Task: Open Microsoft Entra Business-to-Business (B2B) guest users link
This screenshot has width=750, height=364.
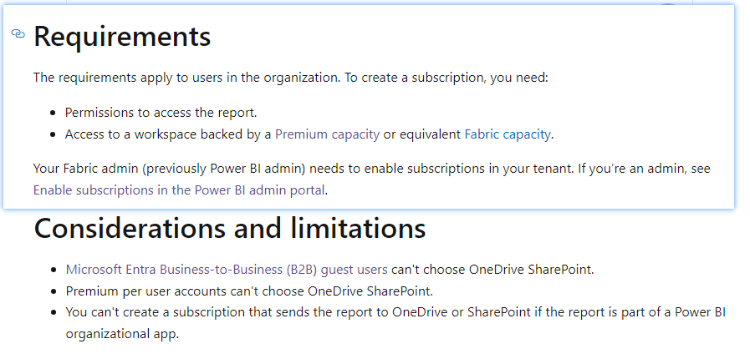Action: coord(227,270)
